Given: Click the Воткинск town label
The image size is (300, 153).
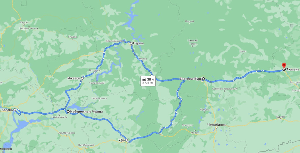Looking at the screenshot, I should tap(95, 70).
